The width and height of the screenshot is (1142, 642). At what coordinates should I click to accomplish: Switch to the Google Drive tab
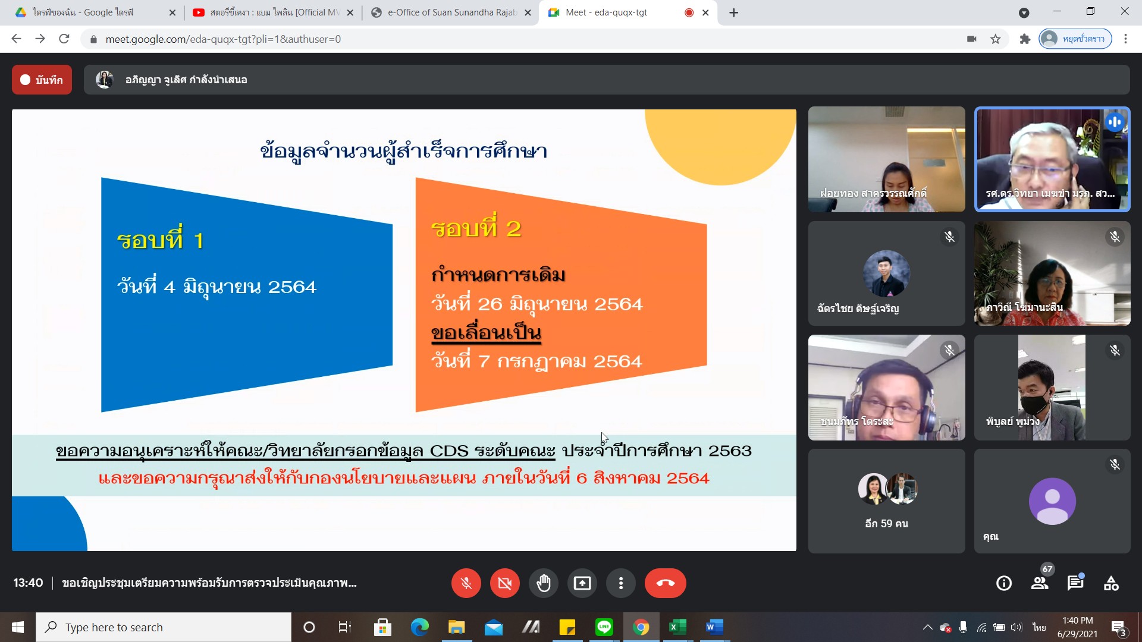click(x=89, y=12)
